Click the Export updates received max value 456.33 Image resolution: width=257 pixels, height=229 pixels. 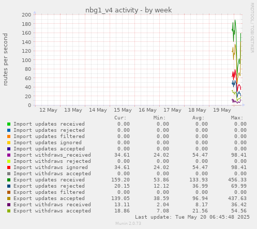(237, 180)
